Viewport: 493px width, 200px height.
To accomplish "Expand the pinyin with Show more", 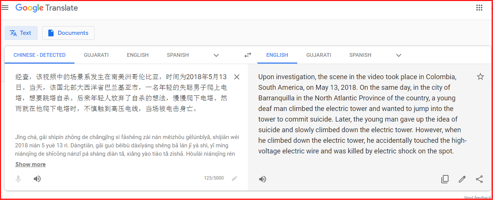I will point(30,164).
